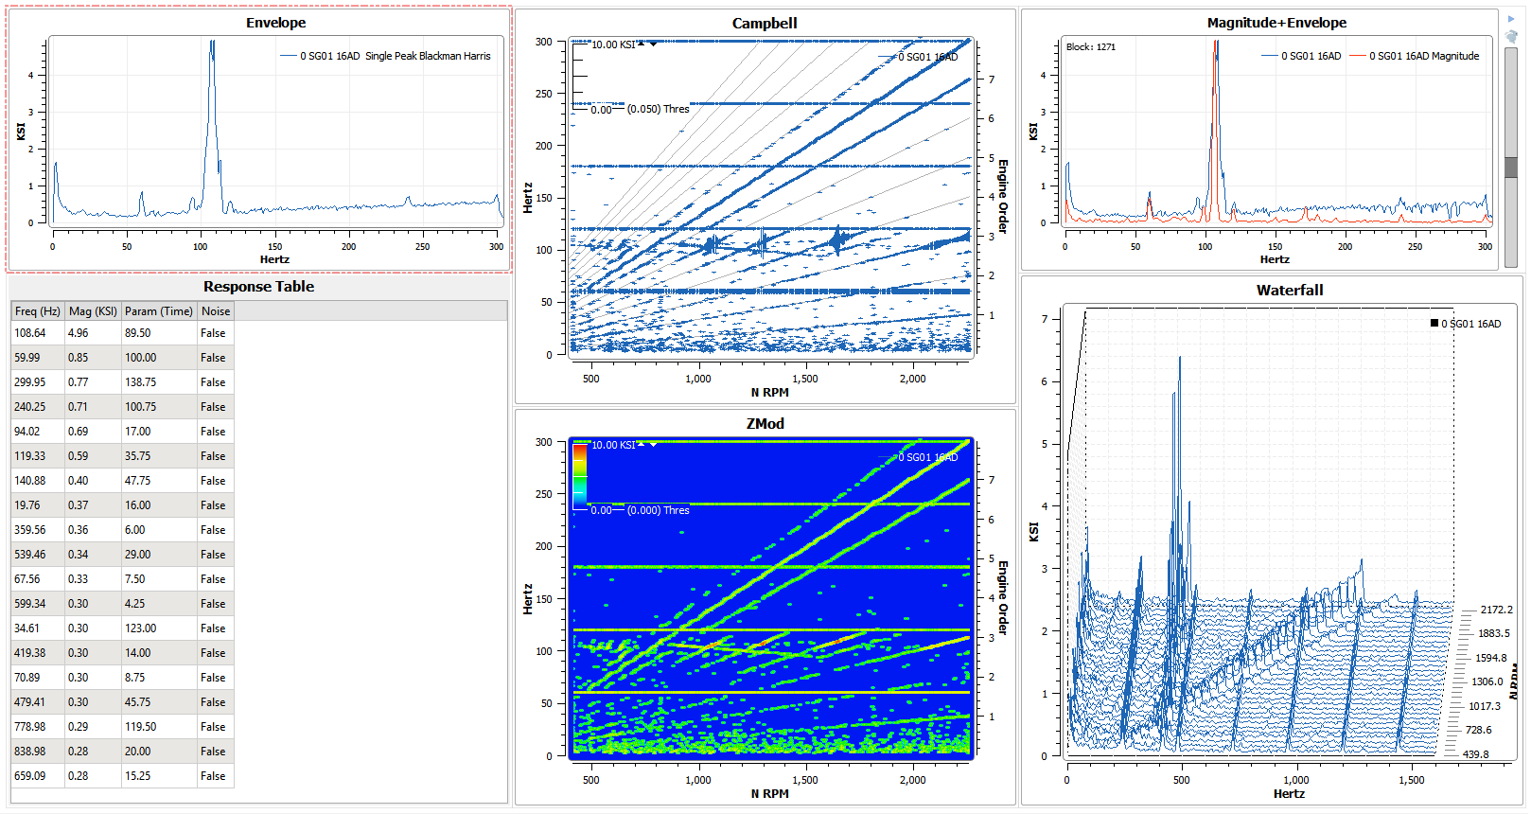
Task: Sort table by Freq (Hz) column
Action: point(38,311)
